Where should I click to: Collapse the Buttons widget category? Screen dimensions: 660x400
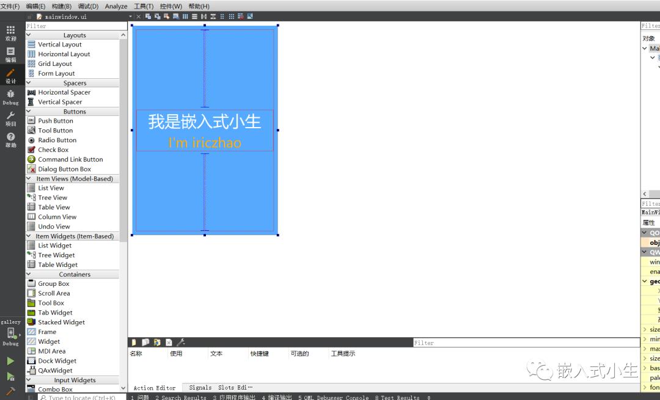[29, 112]
